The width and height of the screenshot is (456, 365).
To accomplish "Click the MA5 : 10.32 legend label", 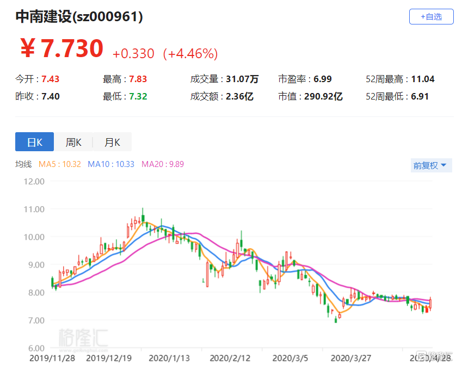I will 60,164.
